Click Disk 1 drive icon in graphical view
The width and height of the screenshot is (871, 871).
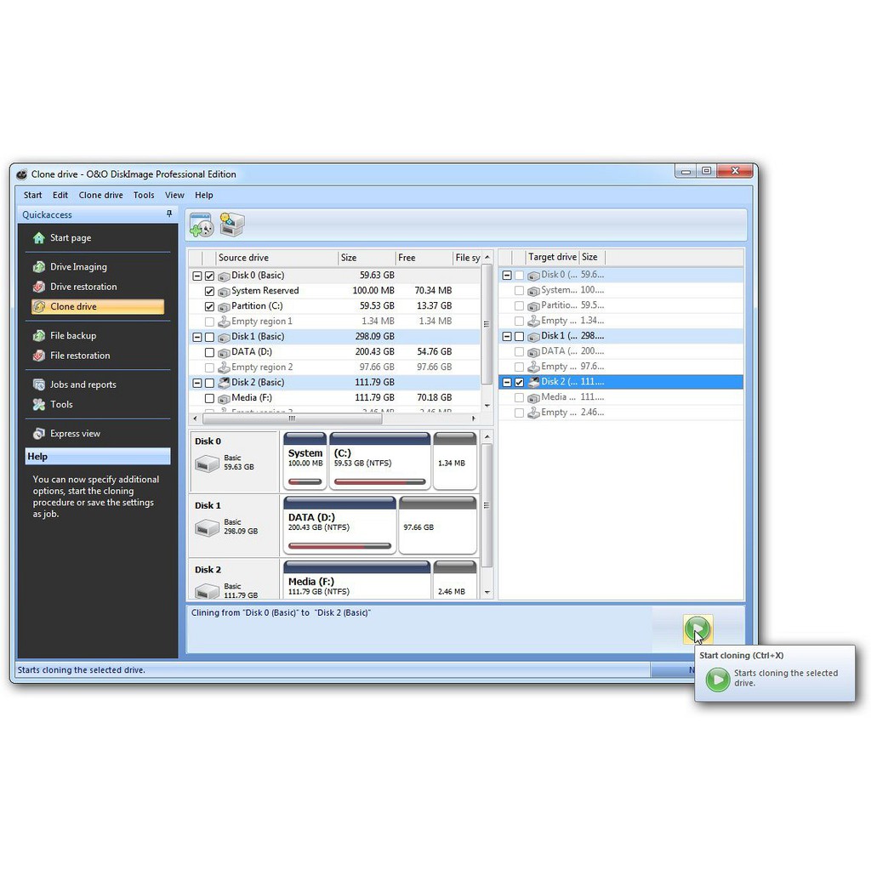pos(207,527)
